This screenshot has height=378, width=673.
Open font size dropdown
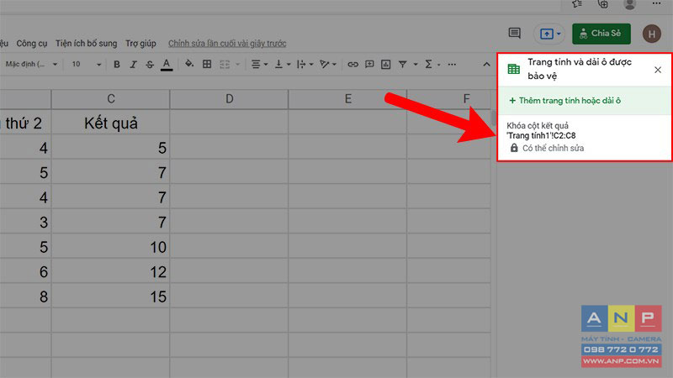pyautogui.click(x=86, y=65)
